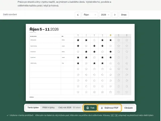Click the checkmark beside Uloženo v tomto prohlížeči

8,115
